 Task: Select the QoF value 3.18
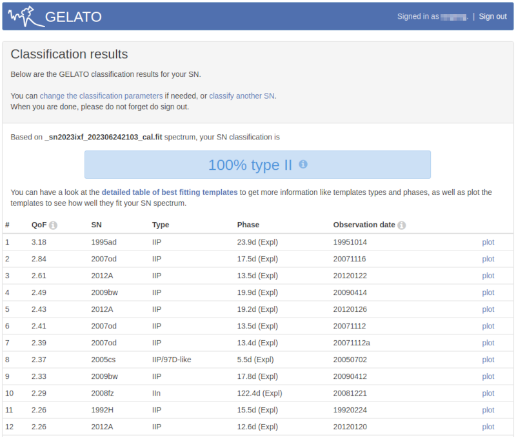(39, 242)
